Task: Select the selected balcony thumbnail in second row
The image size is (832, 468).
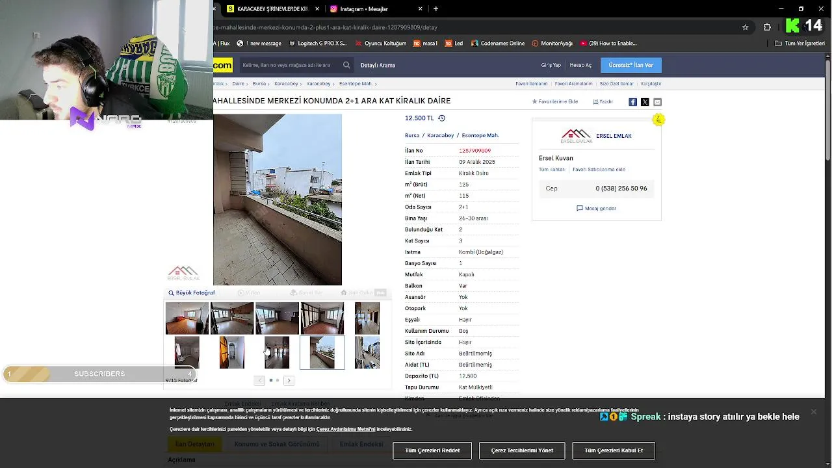Action: (x=322, y=352)
